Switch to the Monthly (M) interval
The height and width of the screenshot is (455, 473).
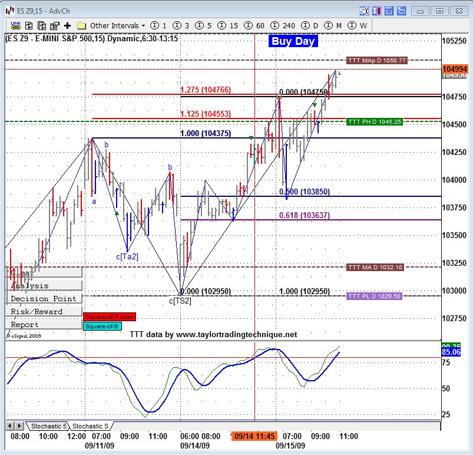point(333,26)
